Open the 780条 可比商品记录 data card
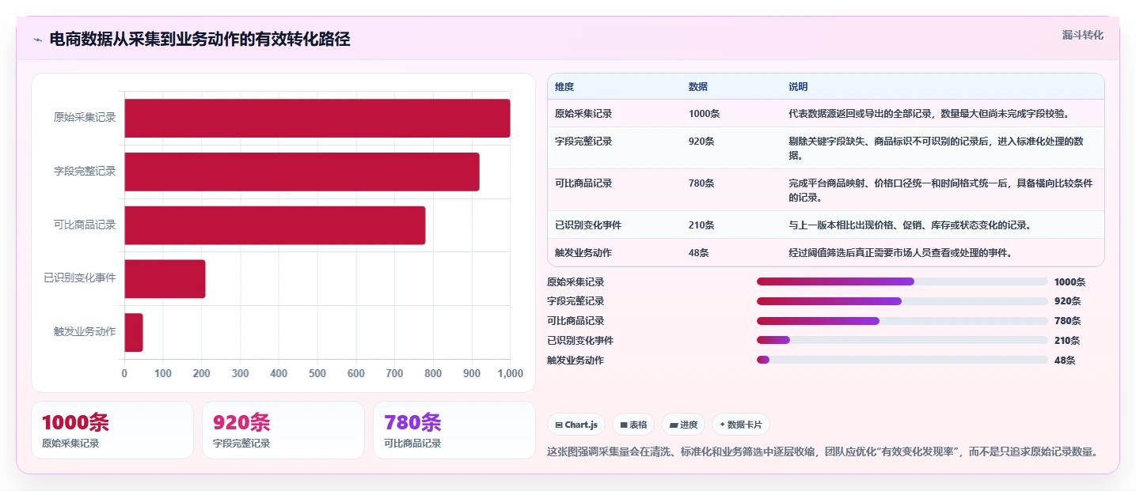 pyautogui.click(x=454, y=430)
